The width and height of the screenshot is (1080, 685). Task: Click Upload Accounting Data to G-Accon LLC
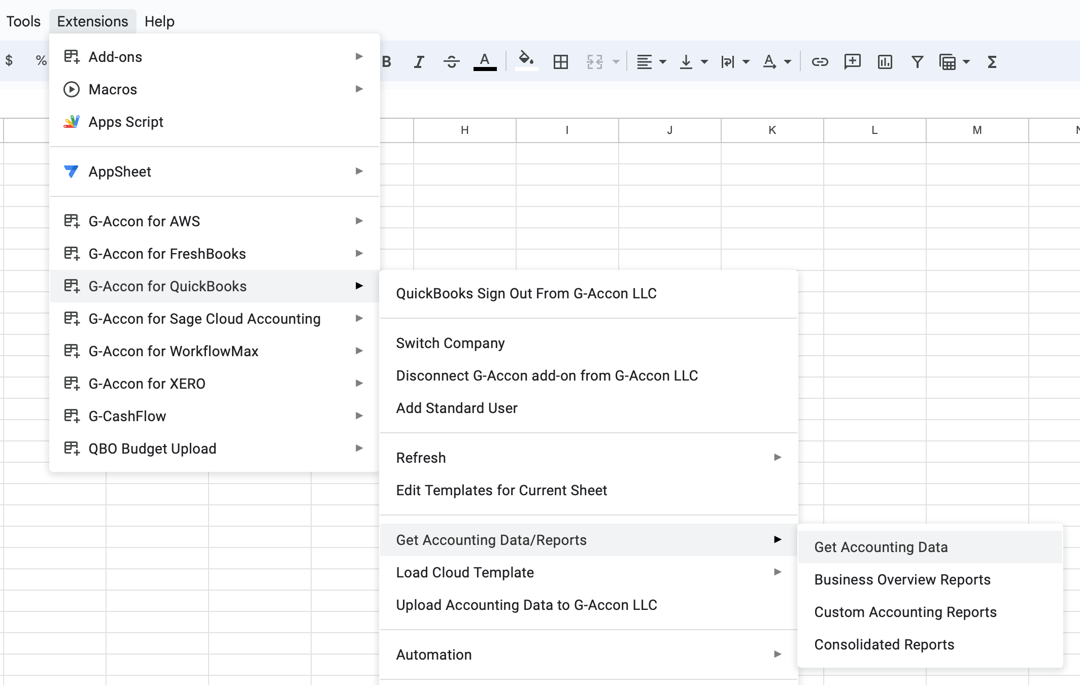(589, 605)
